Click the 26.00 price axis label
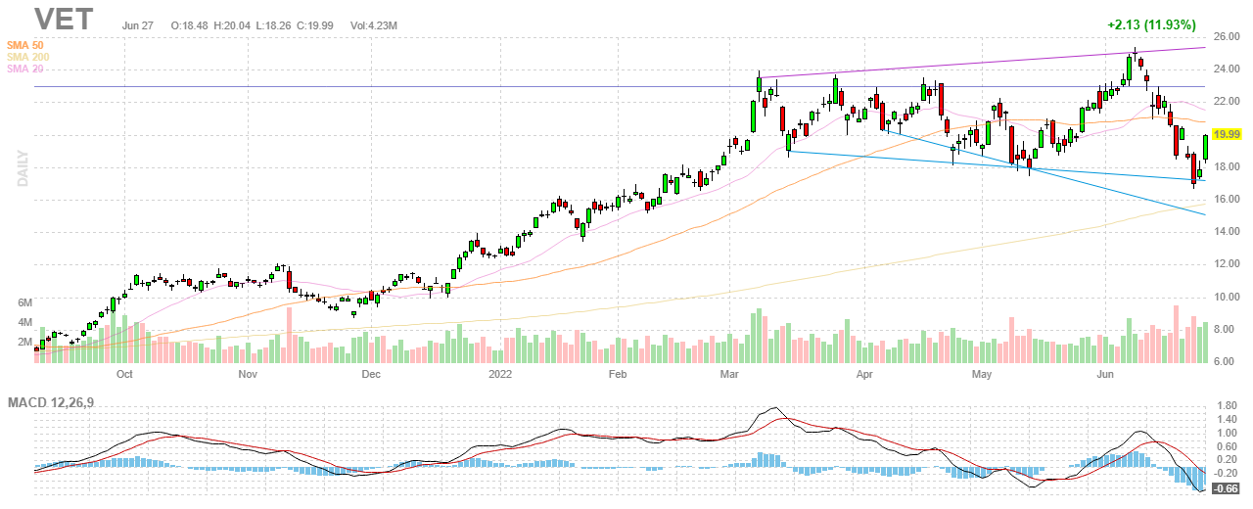The height and width of the screenshot is (509, 1253). coord(1227,36)
